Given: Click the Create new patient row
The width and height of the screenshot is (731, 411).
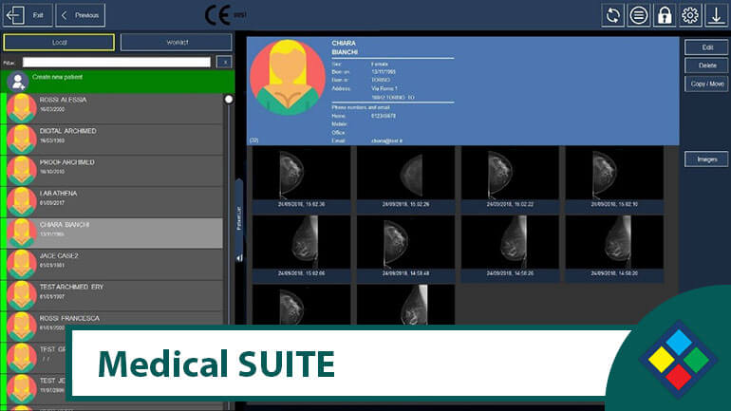Looking at the screenshot, I should (x=118, y=81).
